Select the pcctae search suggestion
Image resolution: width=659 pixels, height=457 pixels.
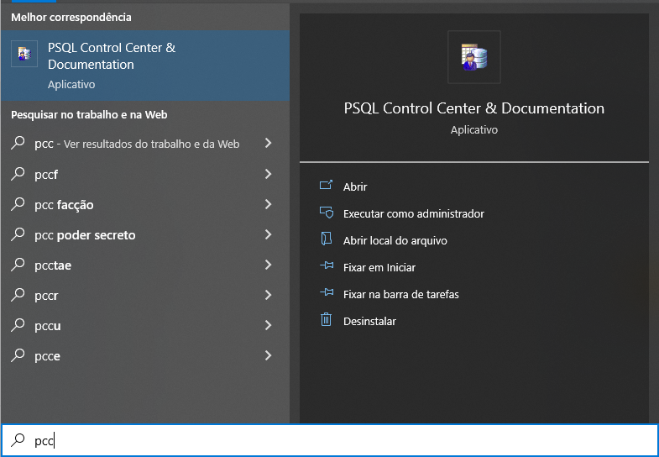pyautogui.click(x=145, y=265)
